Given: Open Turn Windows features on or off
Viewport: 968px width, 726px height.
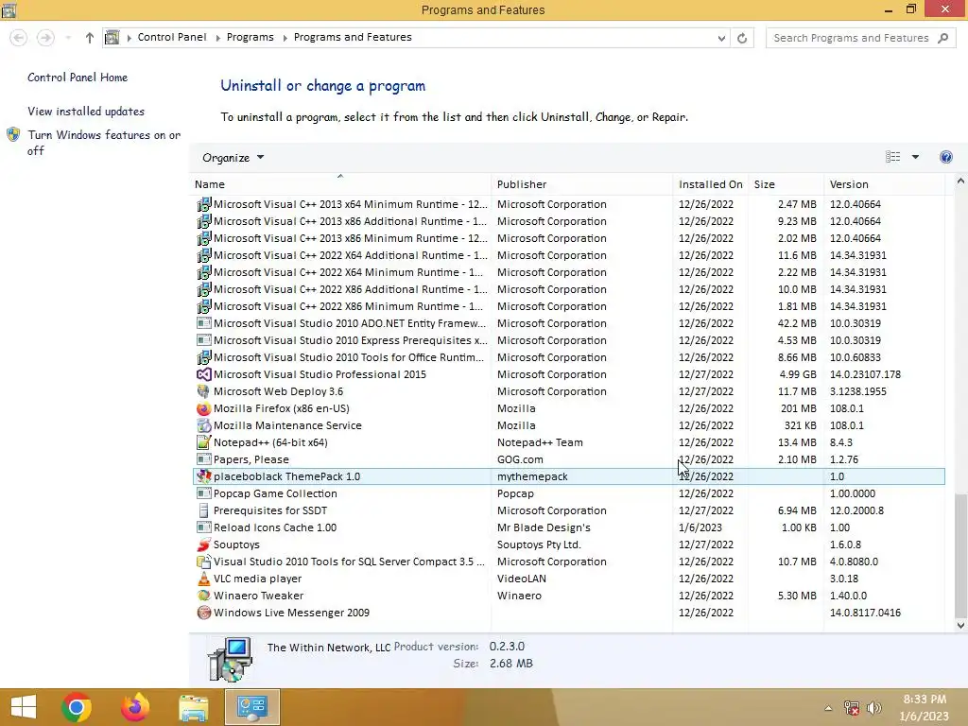Looking at the screenshot, I should 104,143.
